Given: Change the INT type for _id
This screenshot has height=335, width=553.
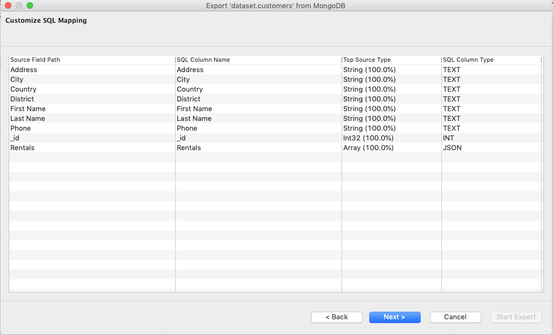Looking at the screenshot, I should [491, 138].
